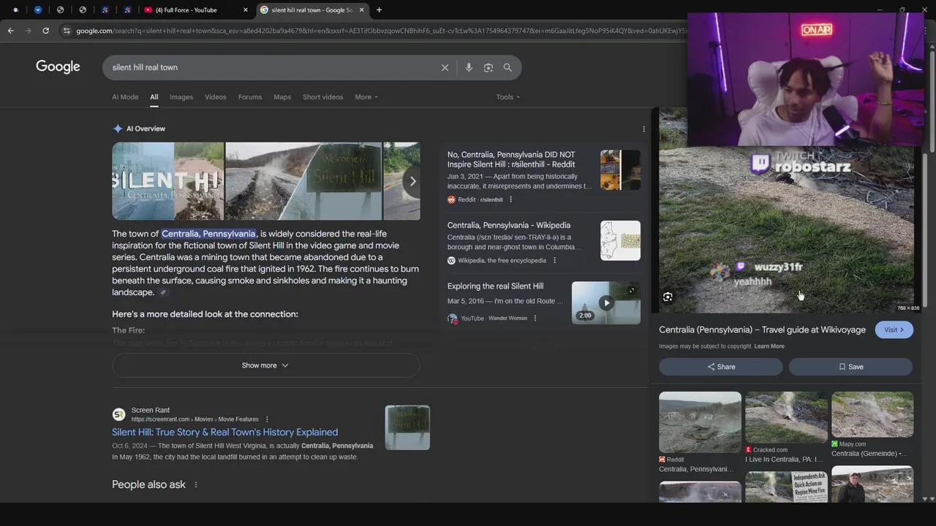Image resolution: width=936 pixels, height=526 pixels.
Task: Open the Forums search tab
Action: click(x=249, y=97)
